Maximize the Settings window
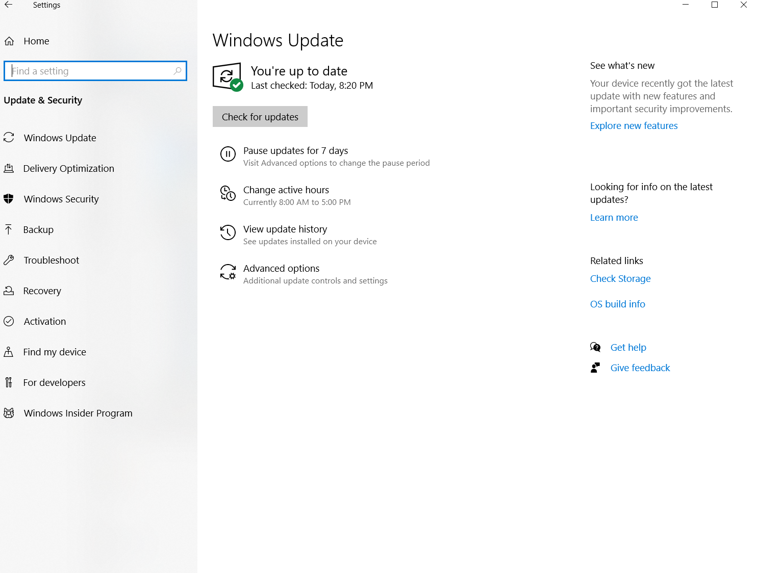This screenshot has width=757, height=573. (715, 5)
